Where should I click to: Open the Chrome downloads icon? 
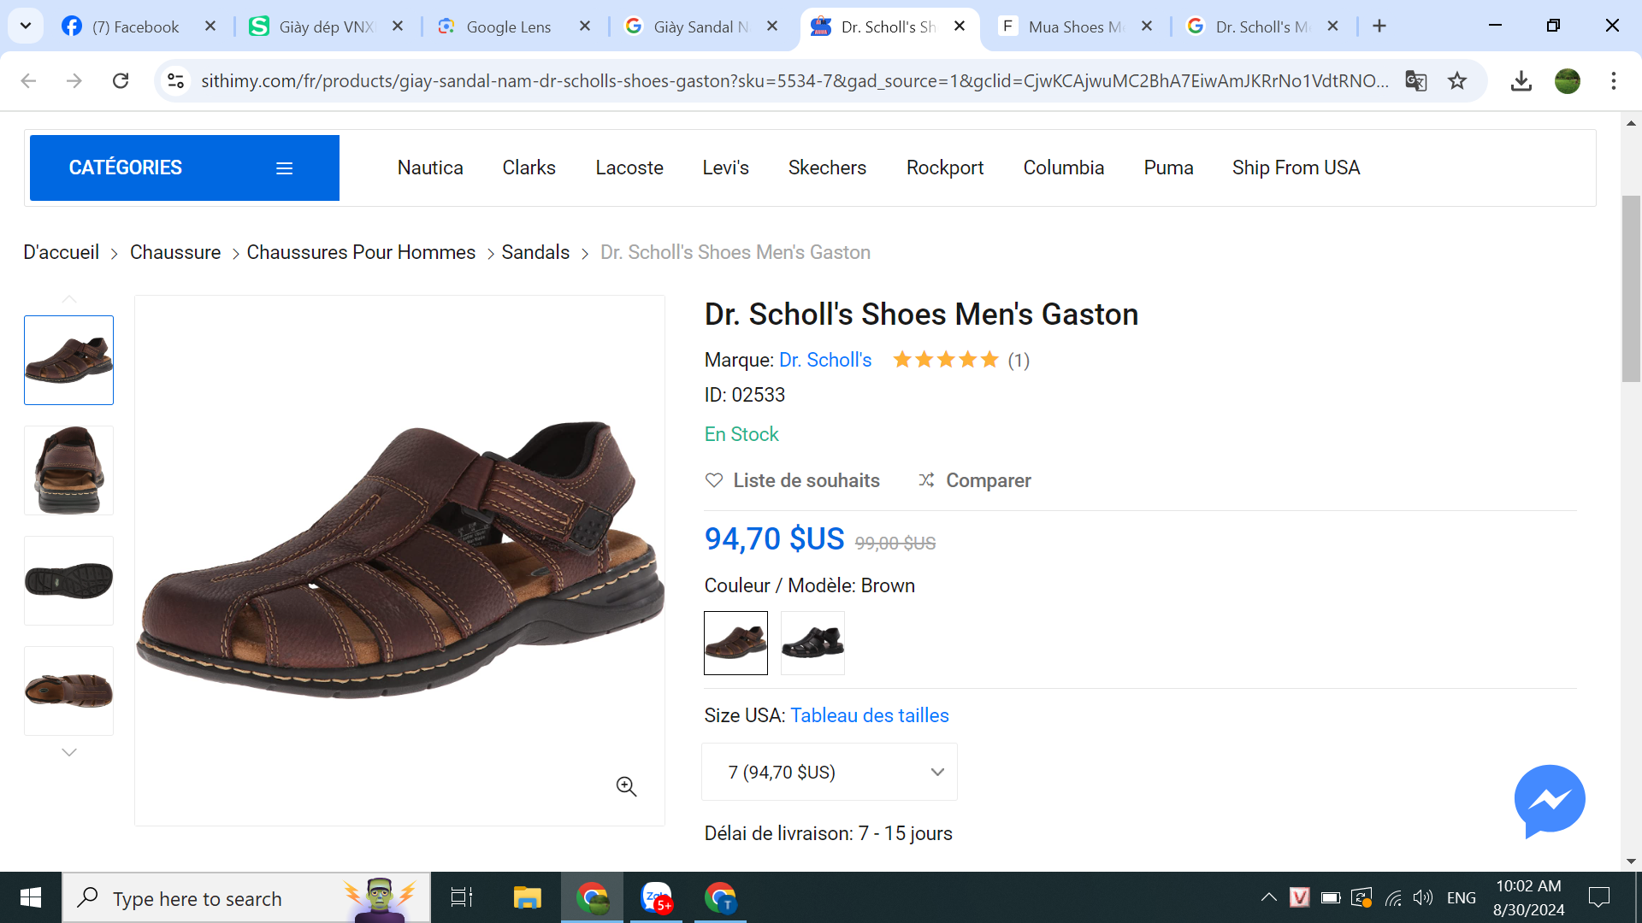click(x=1521, y=81)
